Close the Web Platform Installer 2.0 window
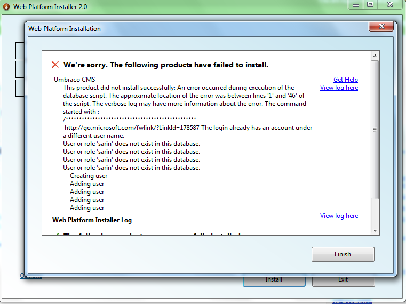Screen dimensions: 406x304 pyautogui.click(x=390, y=5)
